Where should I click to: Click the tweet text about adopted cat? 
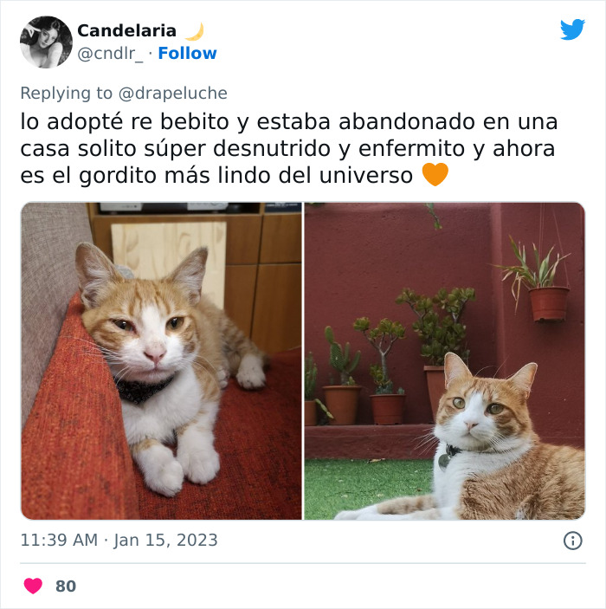pos(289,148)
